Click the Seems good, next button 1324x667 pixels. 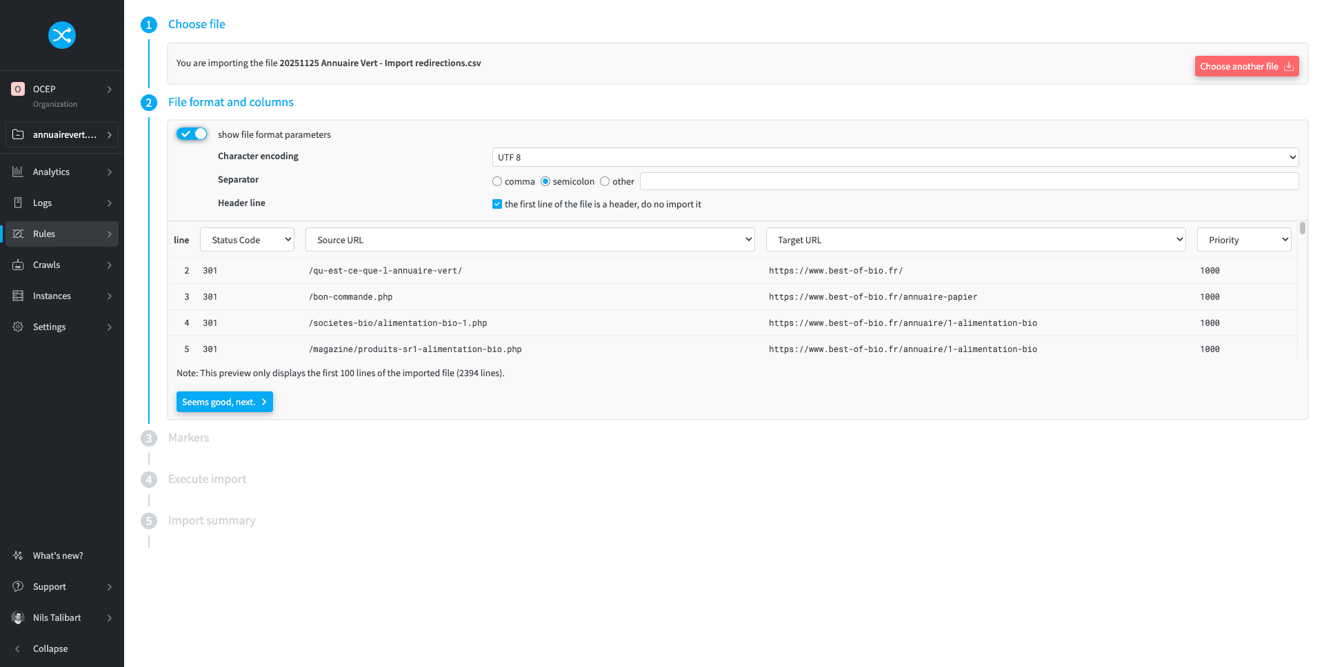[225, 402]
